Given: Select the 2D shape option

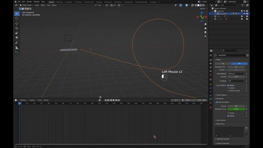Looking at the screenshot, I should 223,64.
